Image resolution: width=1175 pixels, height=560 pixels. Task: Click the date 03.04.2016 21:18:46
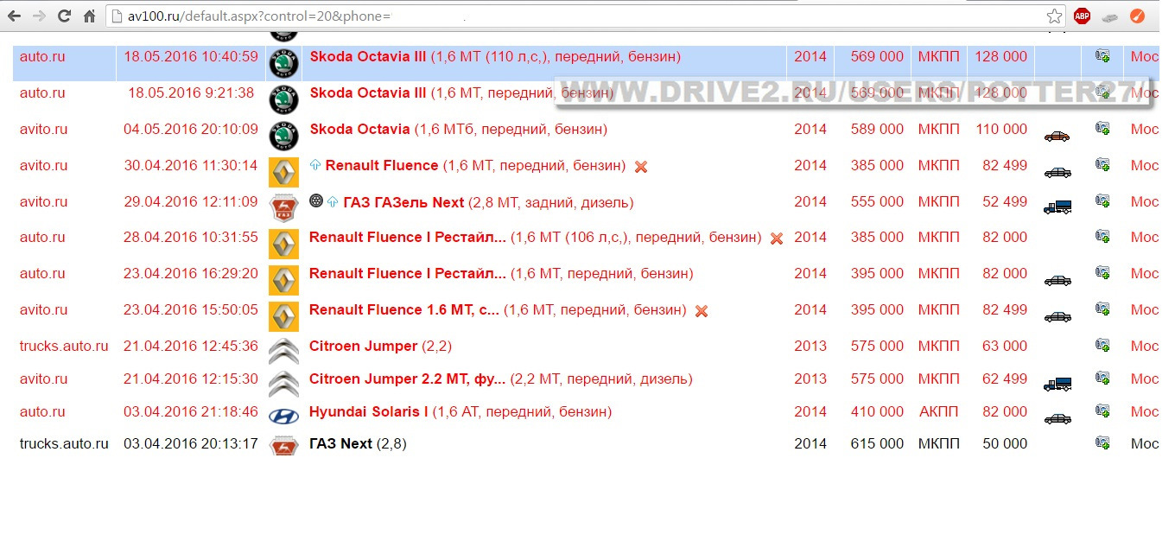pyautogui.click(x=191, y=411)
